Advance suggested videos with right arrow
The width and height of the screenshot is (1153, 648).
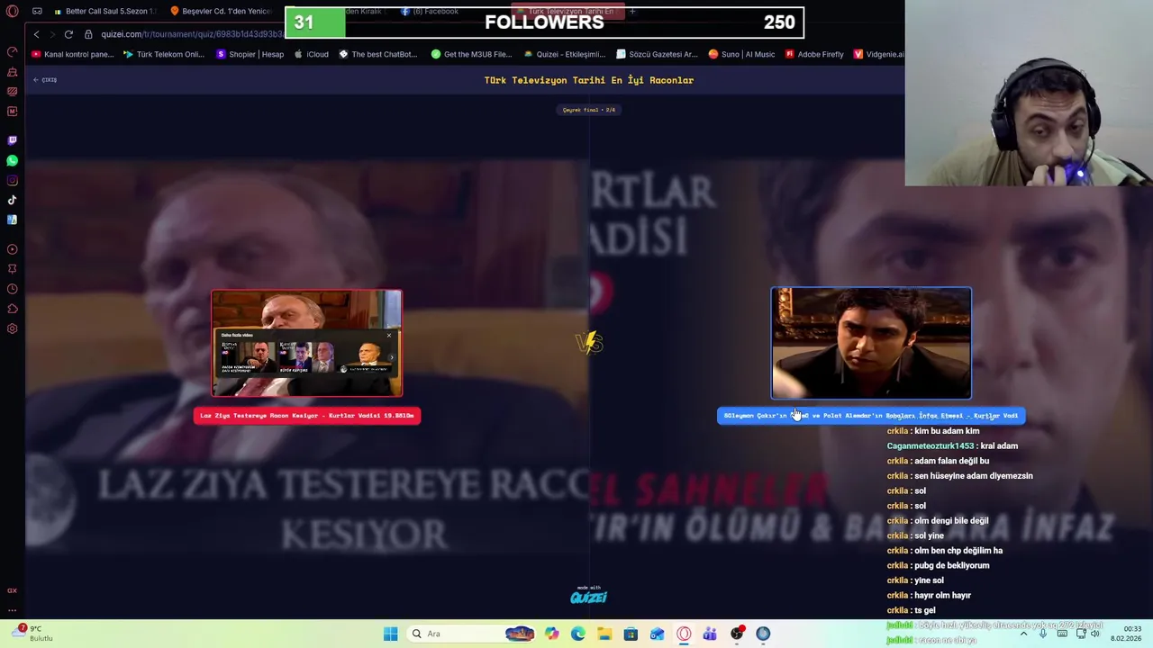coord(391,357)
